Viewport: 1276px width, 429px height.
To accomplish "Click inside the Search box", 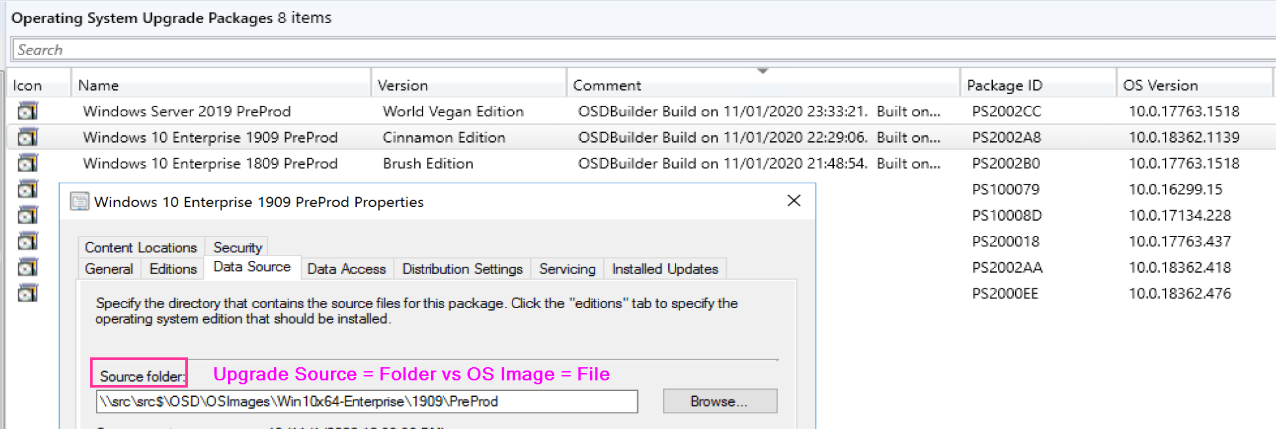I will 263,49.
